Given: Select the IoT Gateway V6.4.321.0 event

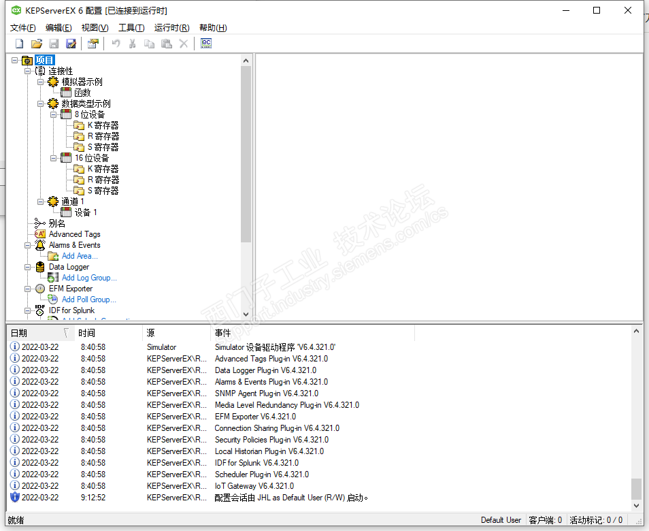Looking at the screenshot, I should tap(318, 486).
